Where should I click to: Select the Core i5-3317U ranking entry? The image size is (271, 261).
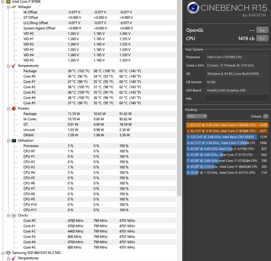227,173
